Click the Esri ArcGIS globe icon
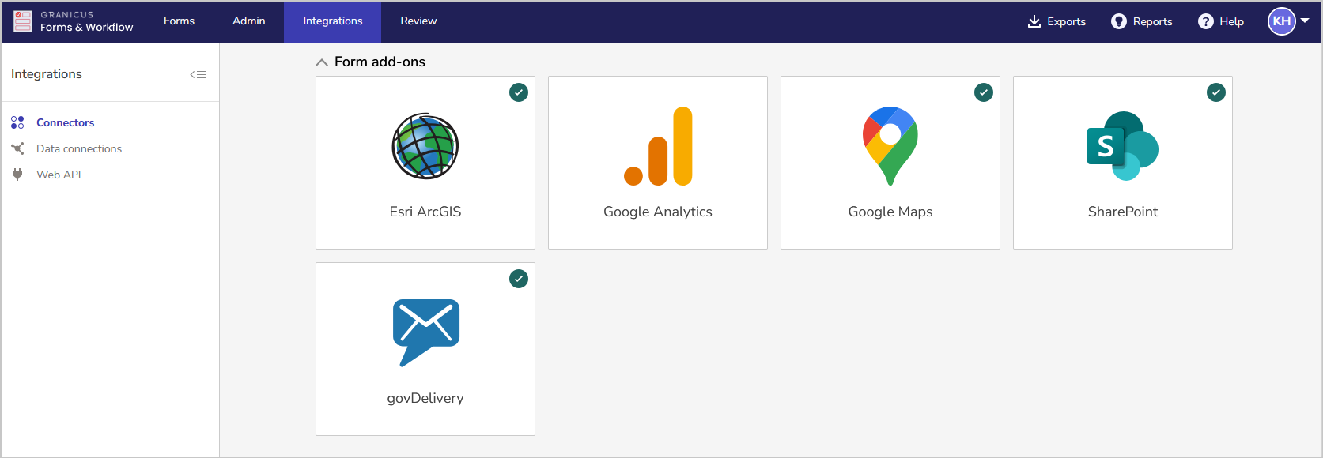The height and width of the screenshot is (458, 1323). pyautogui.click(x=425, y=146)
